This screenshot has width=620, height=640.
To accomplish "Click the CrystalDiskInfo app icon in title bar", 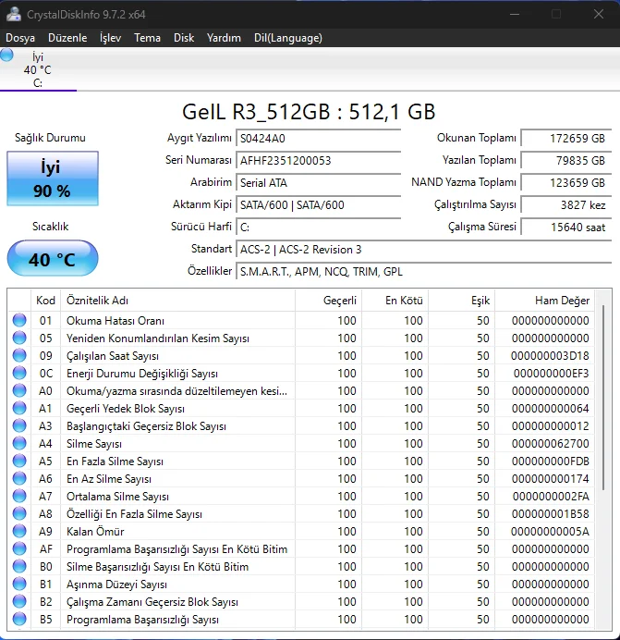I will [x=13, y=14].
